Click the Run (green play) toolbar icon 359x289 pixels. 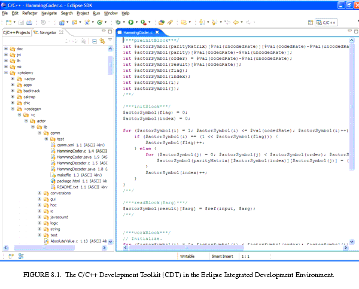click(x=130, y=22)
